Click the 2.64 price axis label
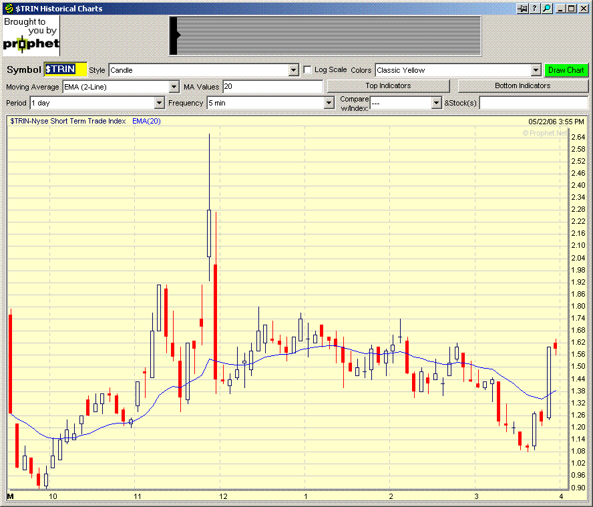The image size is (593, 507). (x=578, y=137)
